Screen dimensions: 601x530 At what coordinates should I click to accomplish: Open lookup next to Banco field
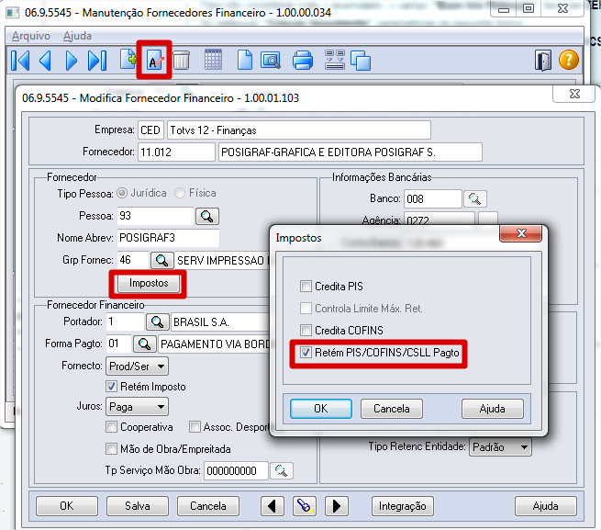point(474,198)
